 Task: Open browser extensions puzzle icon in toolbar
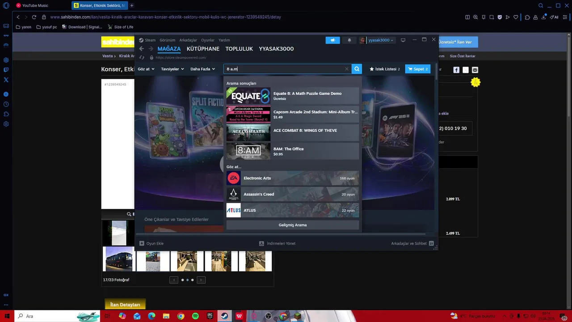point(527,17)
